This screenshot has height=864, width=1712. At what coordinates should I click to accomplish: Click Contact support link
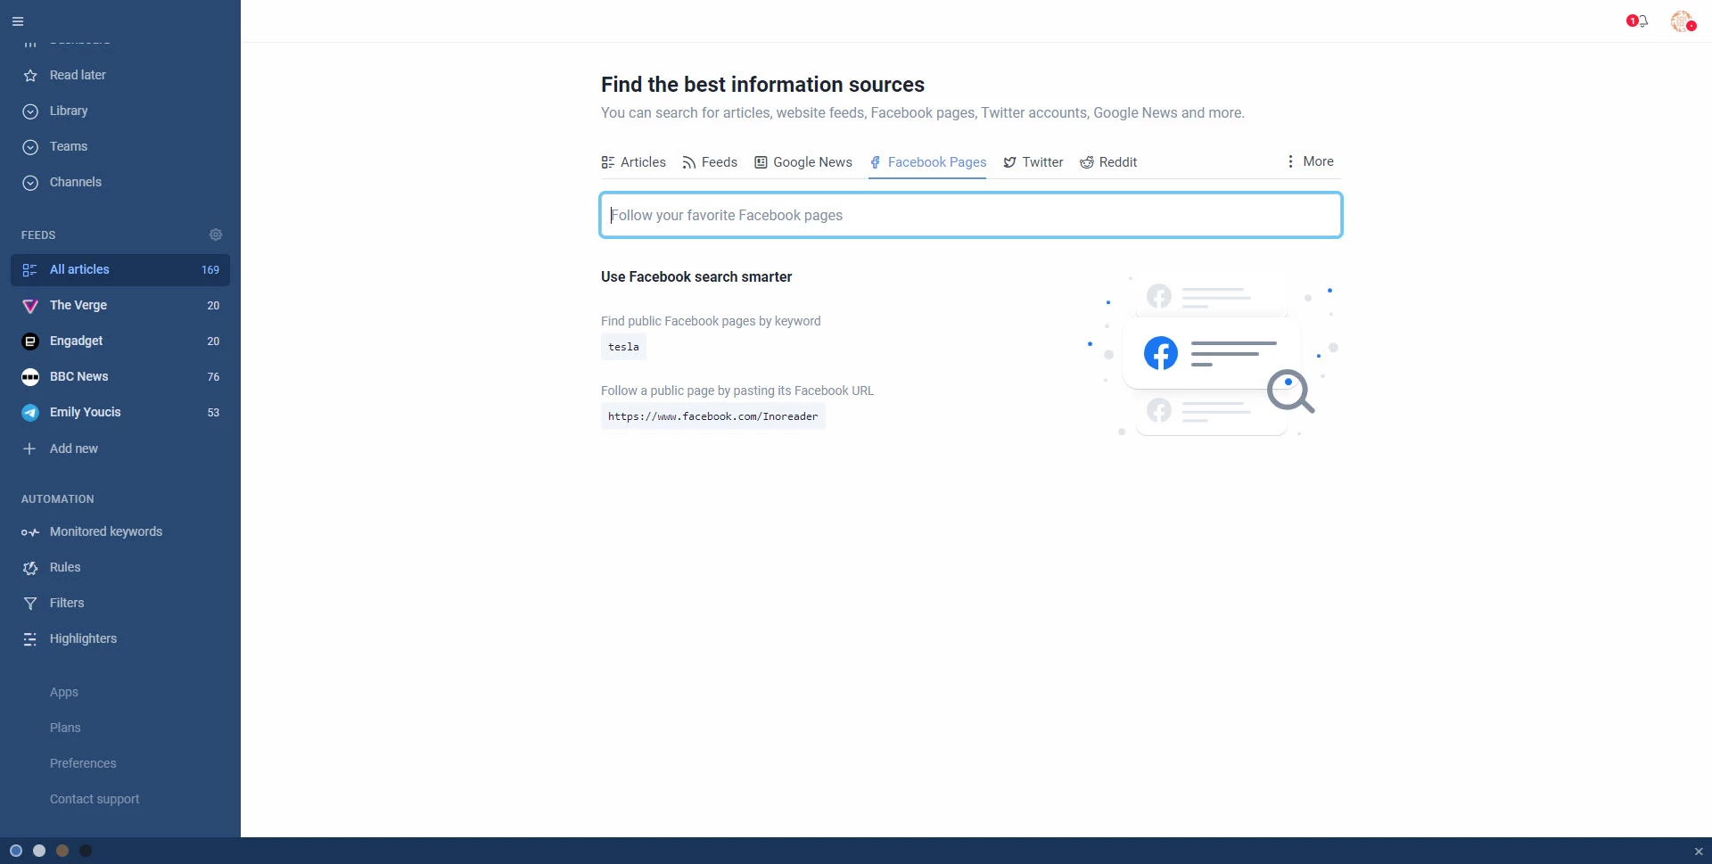95,799
